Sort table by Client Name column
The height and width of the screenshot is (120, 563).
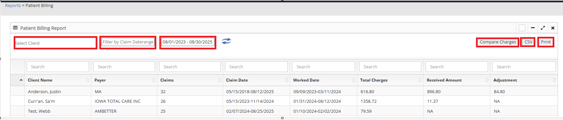pos(58,80)
